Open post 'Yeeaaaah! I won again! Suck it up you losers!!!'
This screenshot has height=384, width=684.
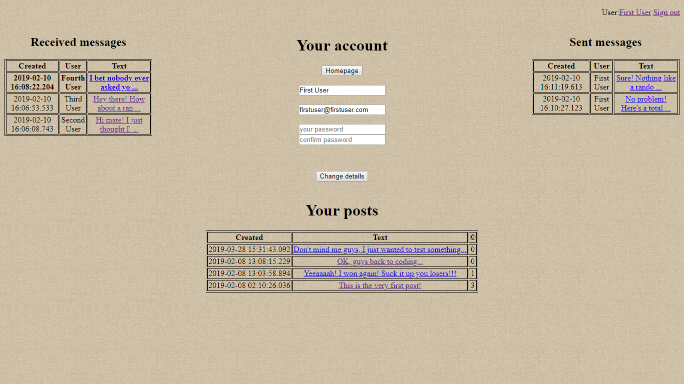point(380,273)
